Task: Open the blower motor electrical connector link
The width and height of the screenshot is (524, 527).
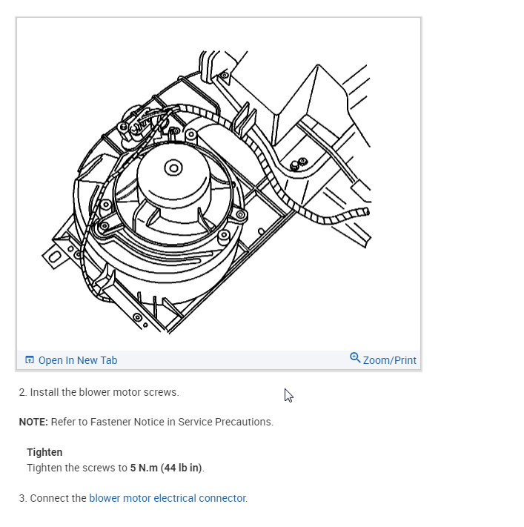Action: 168,498
